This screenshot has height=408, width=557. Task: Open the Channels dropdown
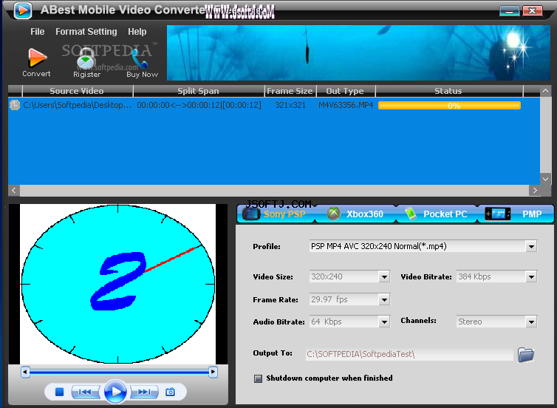(x=531, y=322)
